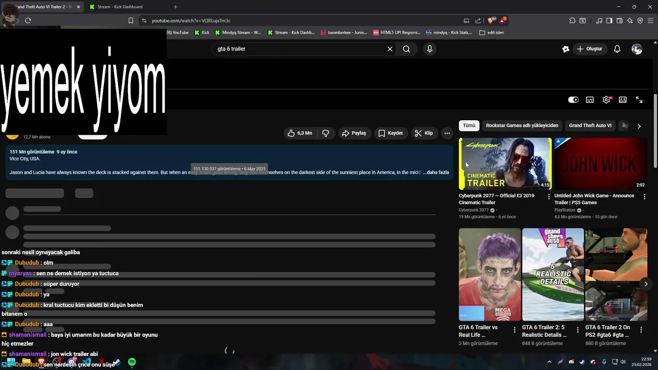Like the video showing 6,3 Mn
Viewport: 658px width, 370px height.
(300, 133)
